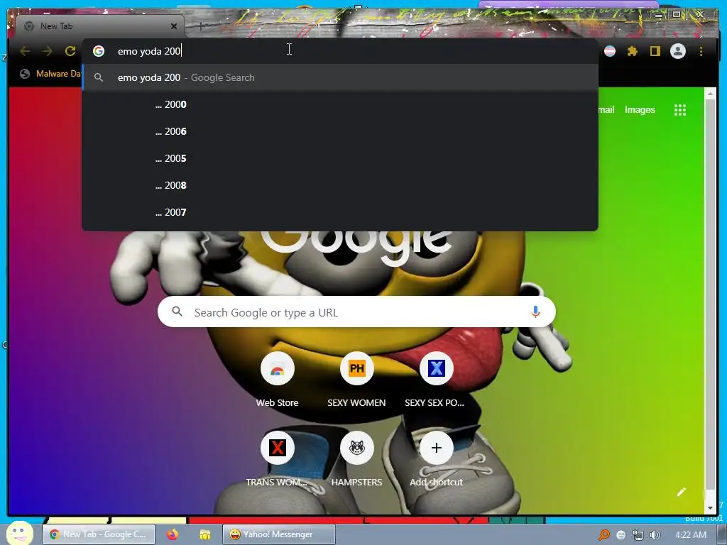Open the Gmail link

606,110
